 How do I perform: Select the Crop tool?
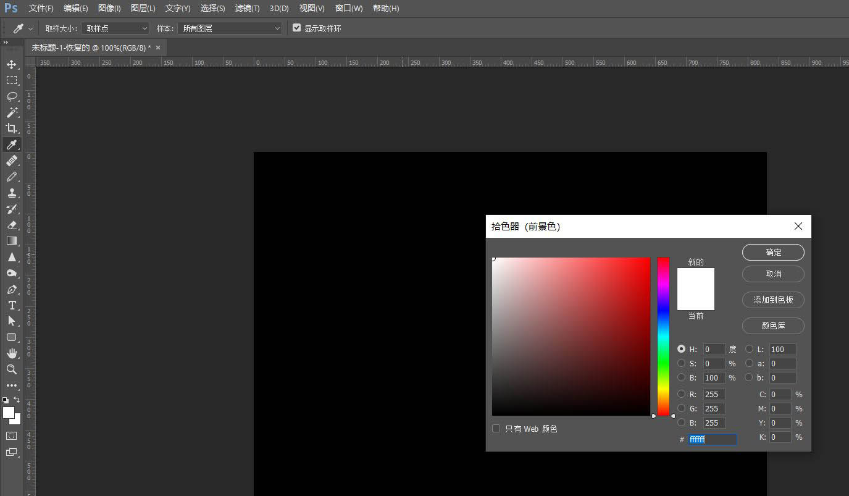(12, 128)
